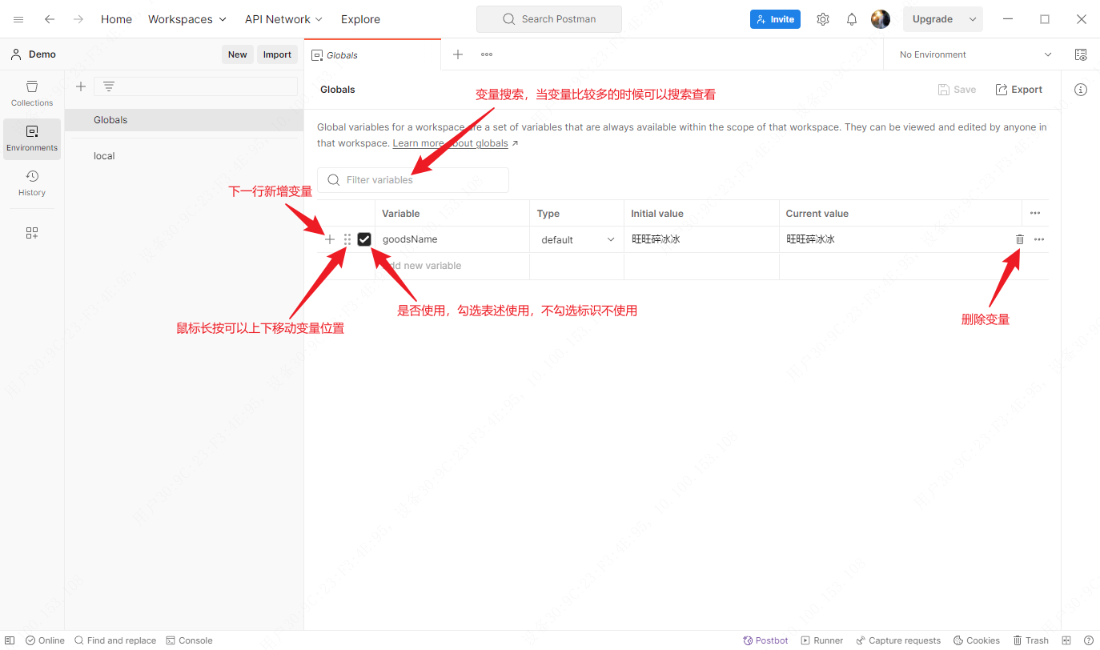This screenshot has height=650, width=1100.
Task: Go forward with the right arrow
Action: 78,19
